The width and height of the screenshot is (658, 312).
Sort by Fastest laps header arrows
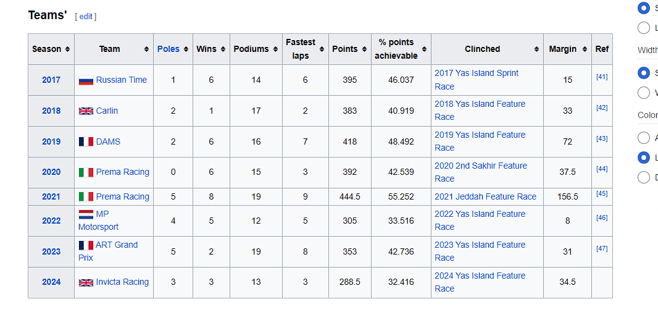click(x=322, y=49)
